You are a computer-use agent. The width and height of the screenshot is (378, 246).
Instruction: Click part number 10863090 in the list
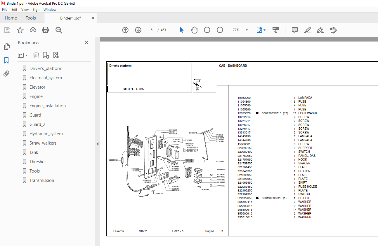(244, 98)
